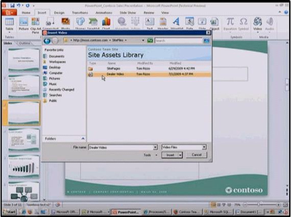The width and height of the screenshot is (291, 217).
Task: Select the SitePages folder row
Action: 149,68
